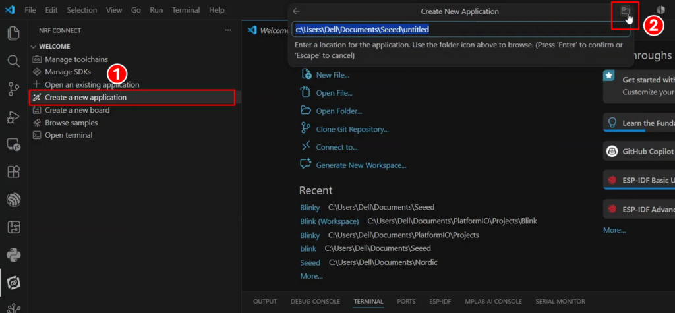
Task: Open recent Blink (Workspace)
Action: tap(330, 221)
